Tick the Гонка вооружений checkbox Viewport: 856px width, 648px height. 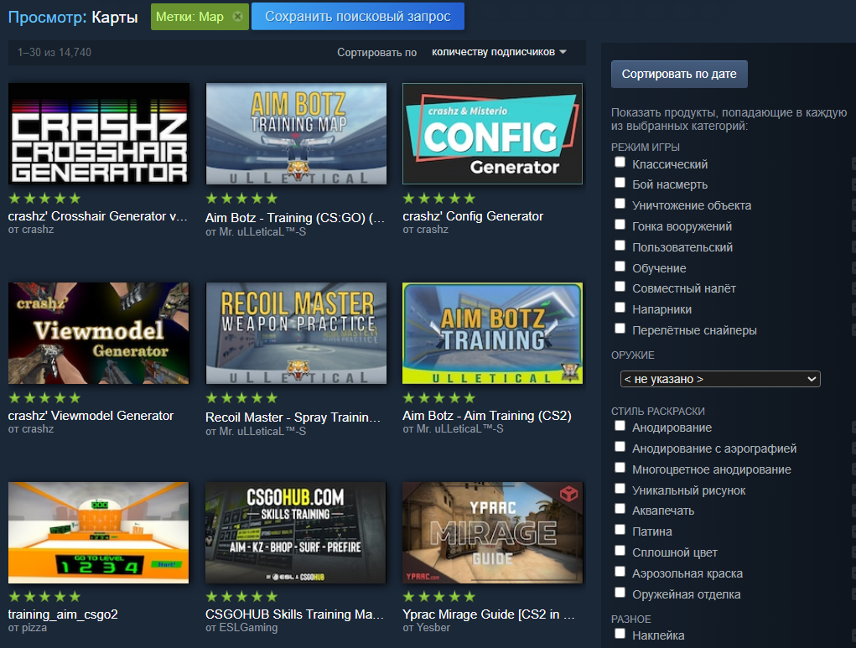coord(620,225)
